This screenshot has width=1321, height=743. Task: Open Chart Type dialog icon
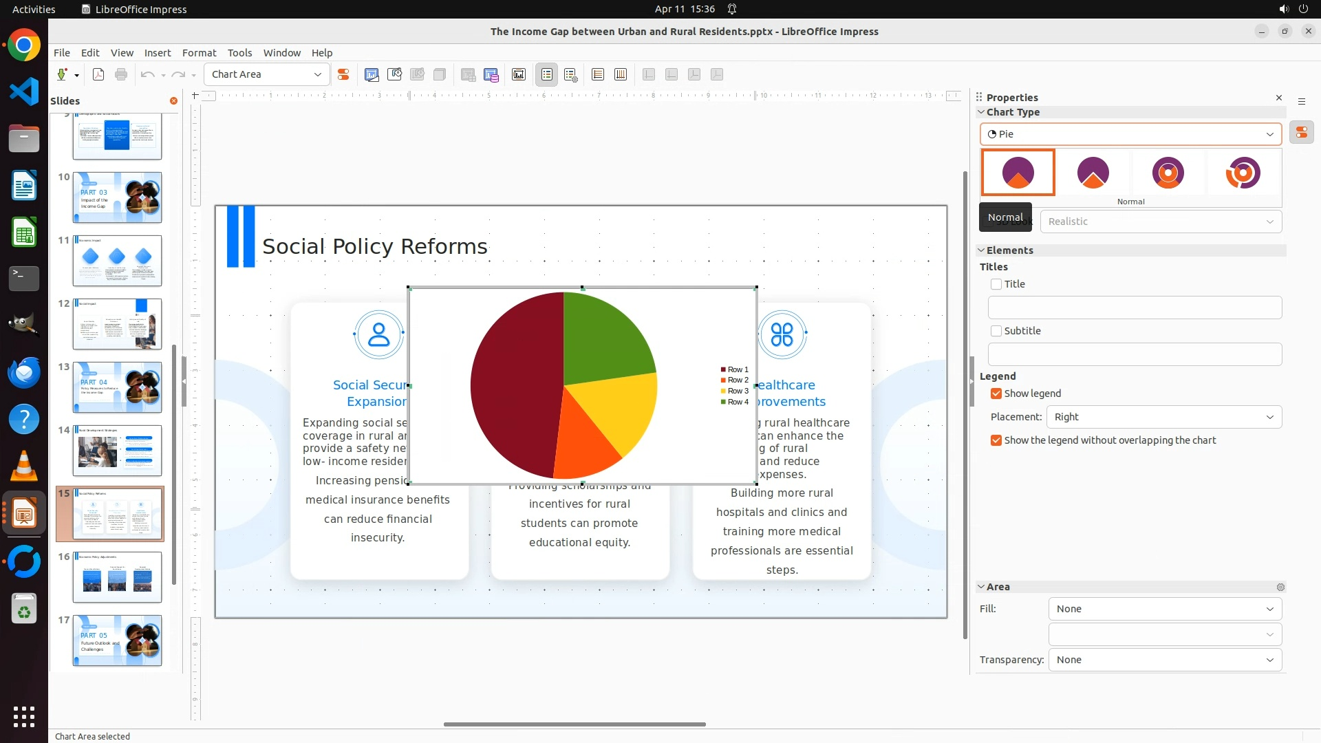point(372,74)
